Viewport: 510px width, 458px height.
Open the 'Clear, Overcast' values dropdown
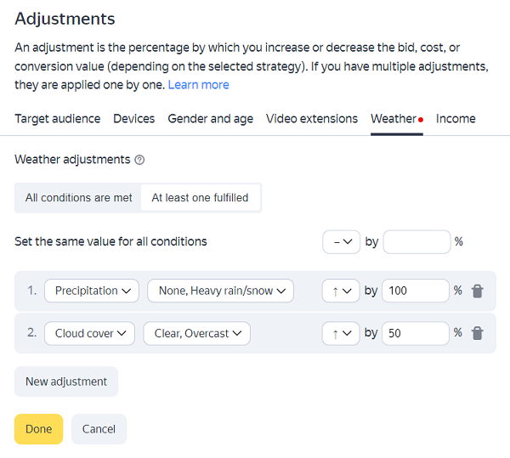click(x=196, y=333)
